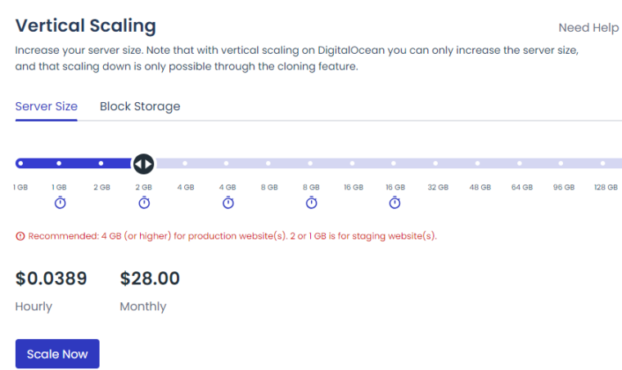Choose the 4 GB stop without a stopwatch
622x370 pixels.
click(x=185, y=163)
